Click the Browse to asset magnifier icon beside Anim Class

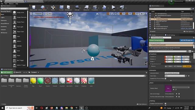tap(186, 76)
